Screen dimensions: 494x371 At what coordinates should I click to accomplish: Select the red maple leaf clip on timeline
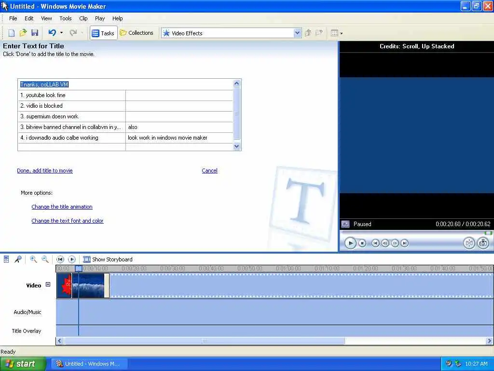64,285
